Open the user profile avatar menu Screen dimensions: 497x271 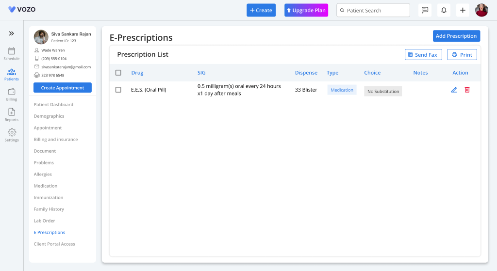coord(481,10)
